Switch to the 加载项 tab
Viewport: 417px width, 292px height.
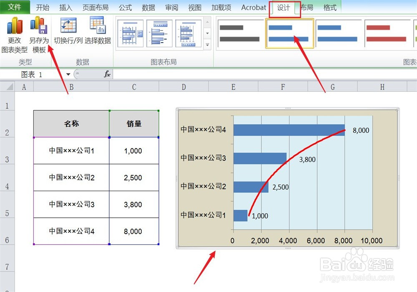point(221,8)
